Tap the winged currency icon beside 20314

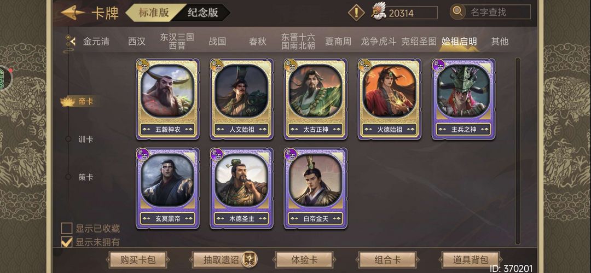coord(379,11)
